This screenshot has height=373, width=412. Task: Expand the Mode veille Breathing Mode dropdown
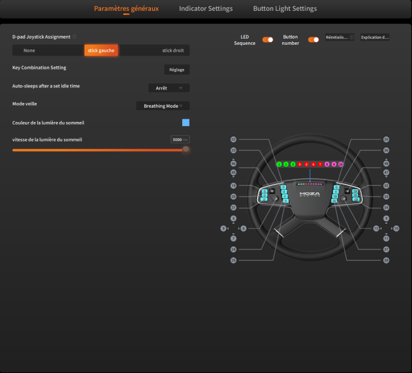click(163, 106)
